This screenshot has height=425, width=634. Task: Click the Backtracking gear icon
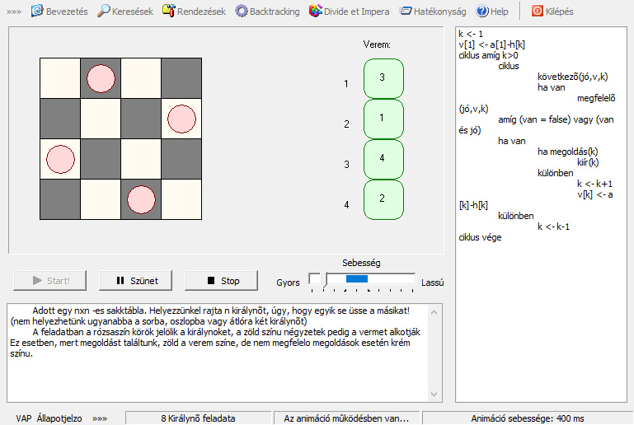coord(242,11)
